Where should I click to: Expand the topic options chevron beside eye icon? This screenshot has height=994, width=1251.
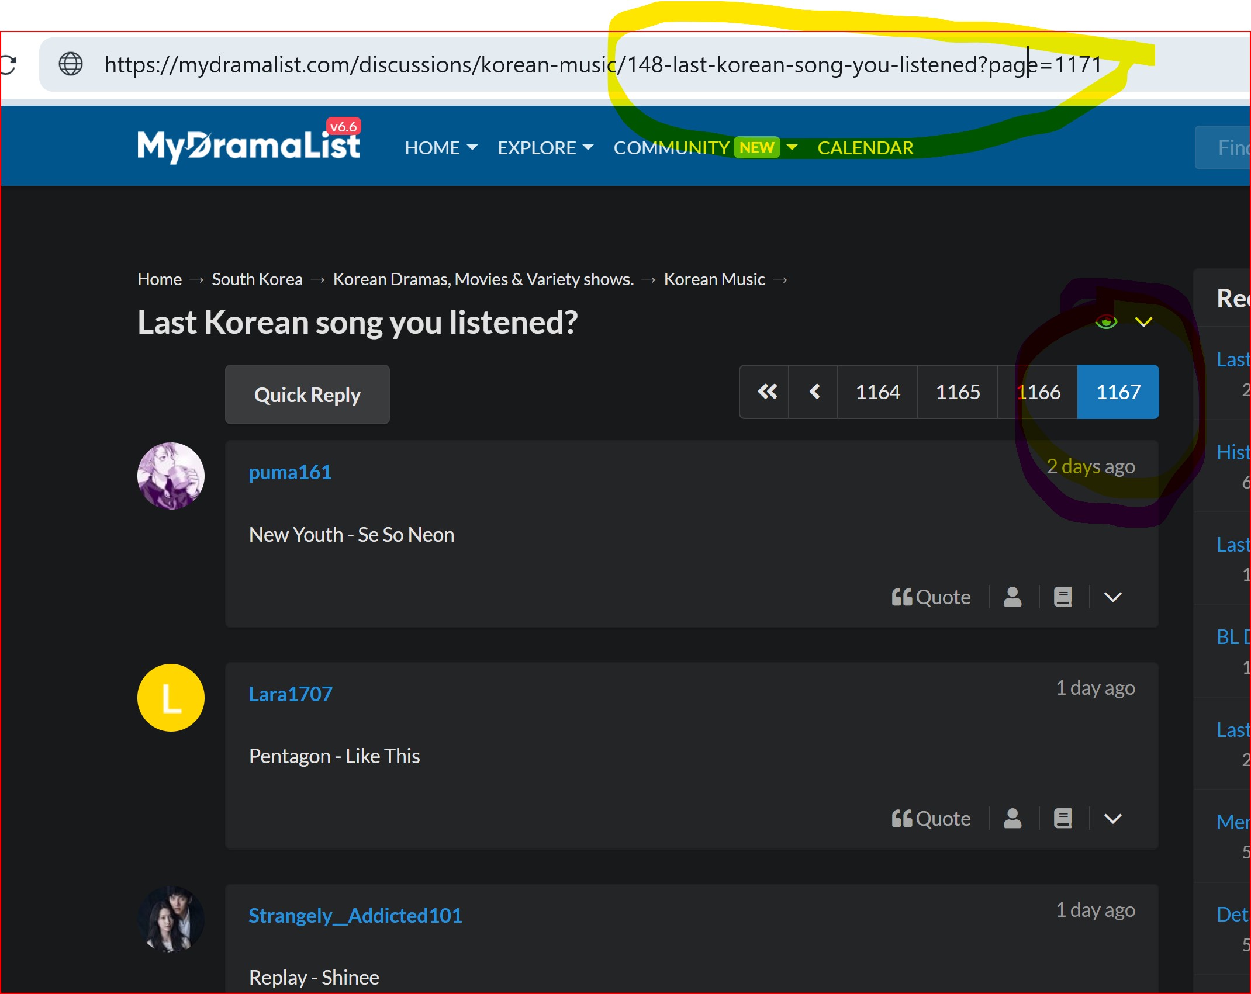click(x=1143, y=322)
